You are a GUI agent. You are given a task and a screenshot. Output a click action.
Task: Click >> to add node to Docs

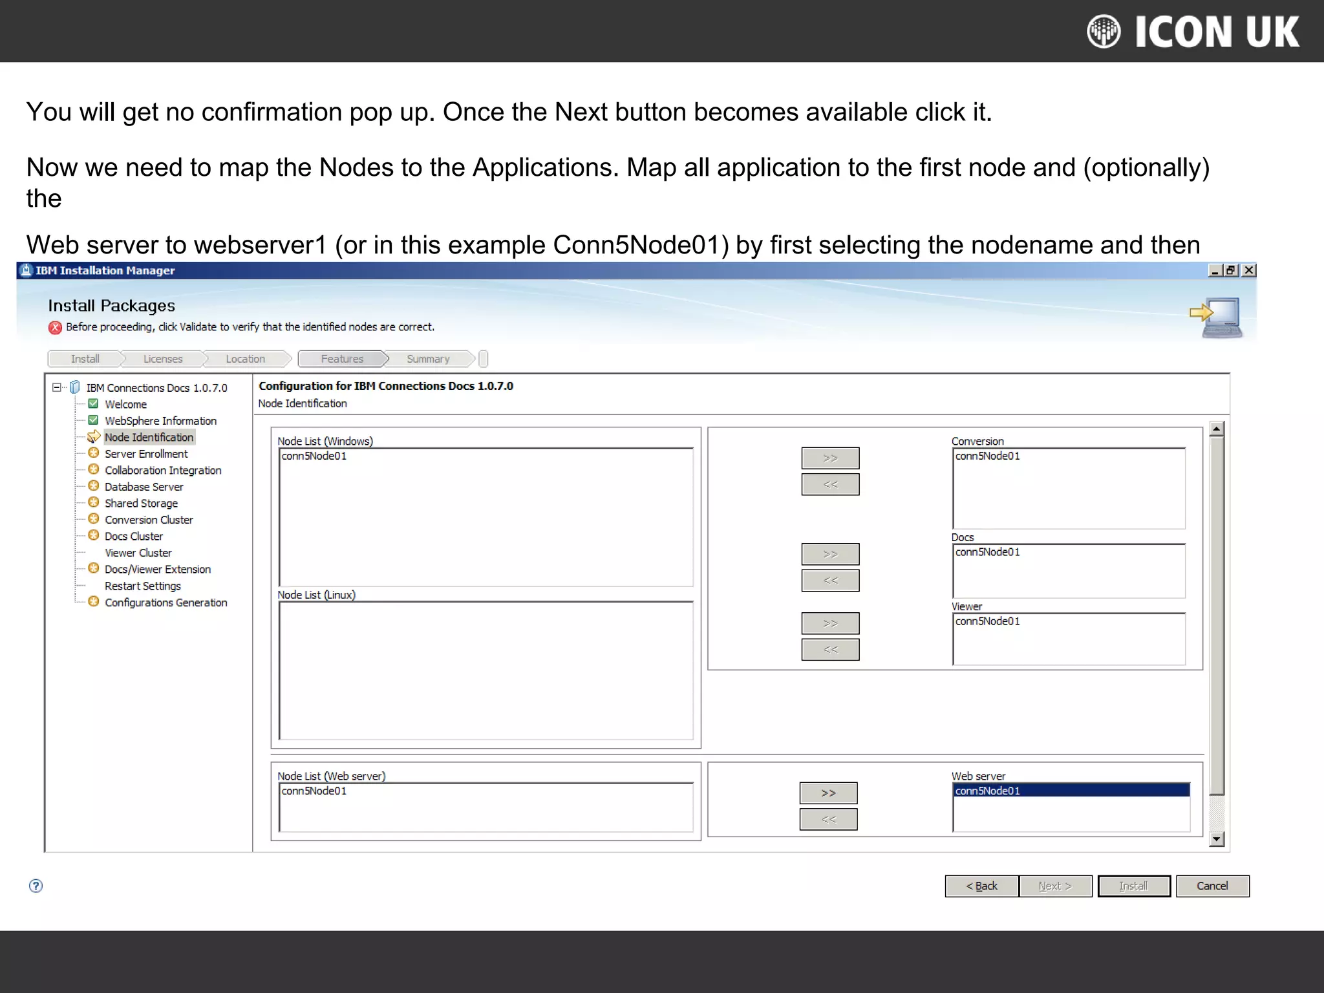point(830,554)
